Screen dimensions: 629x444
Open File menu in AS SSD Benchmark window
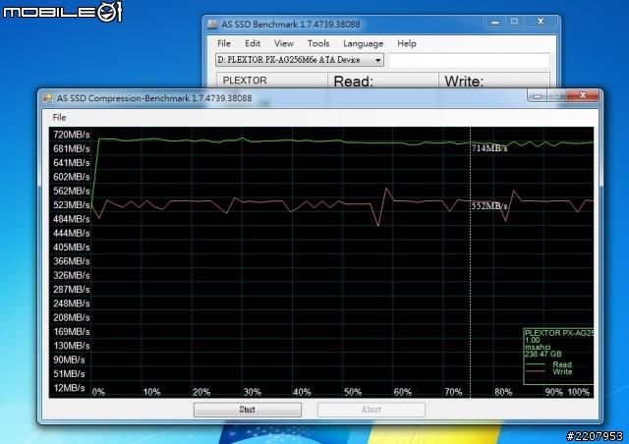click(x=224, y=43)
